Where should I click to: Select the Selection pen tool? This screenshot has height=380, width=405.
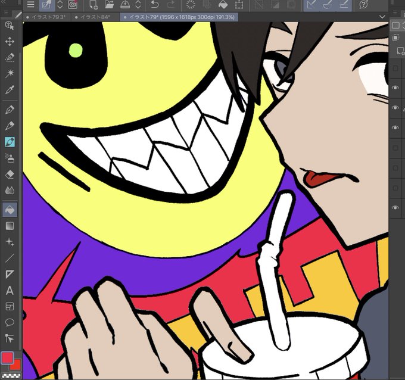[10, 57]
